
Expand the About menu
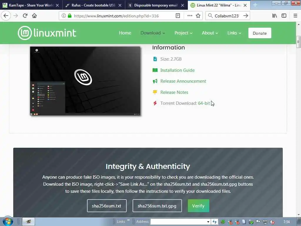tap(210, 33)
